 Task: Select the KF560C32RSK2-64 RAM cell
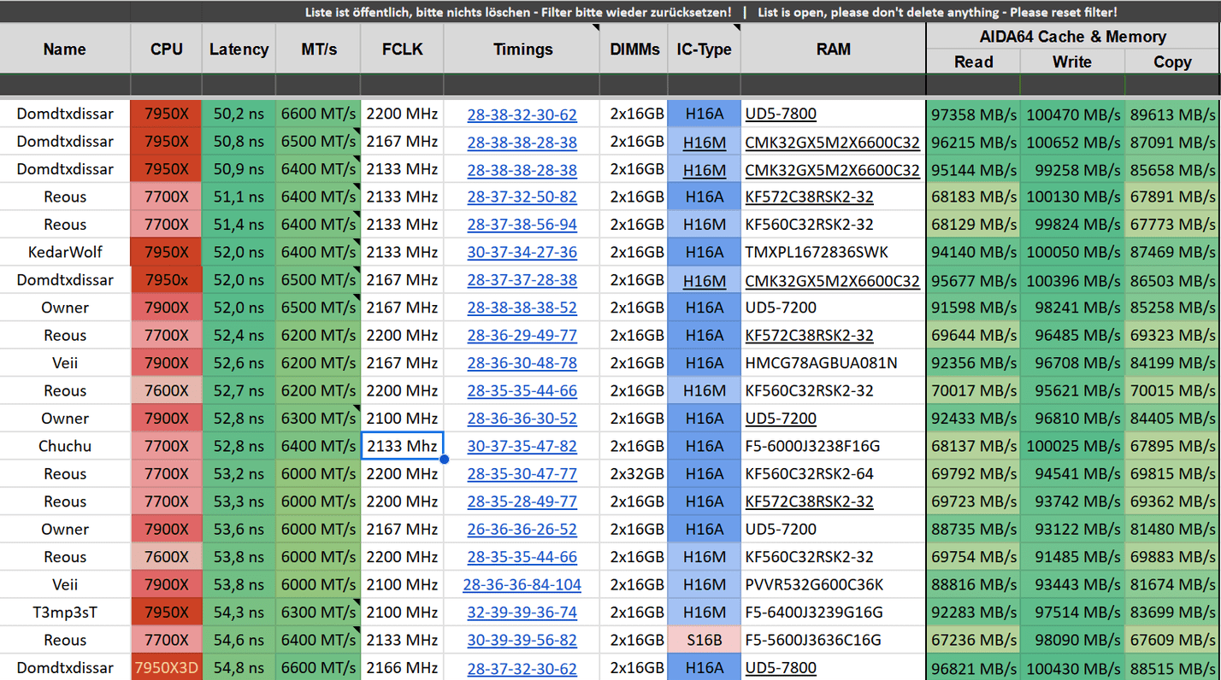[833, 474]
